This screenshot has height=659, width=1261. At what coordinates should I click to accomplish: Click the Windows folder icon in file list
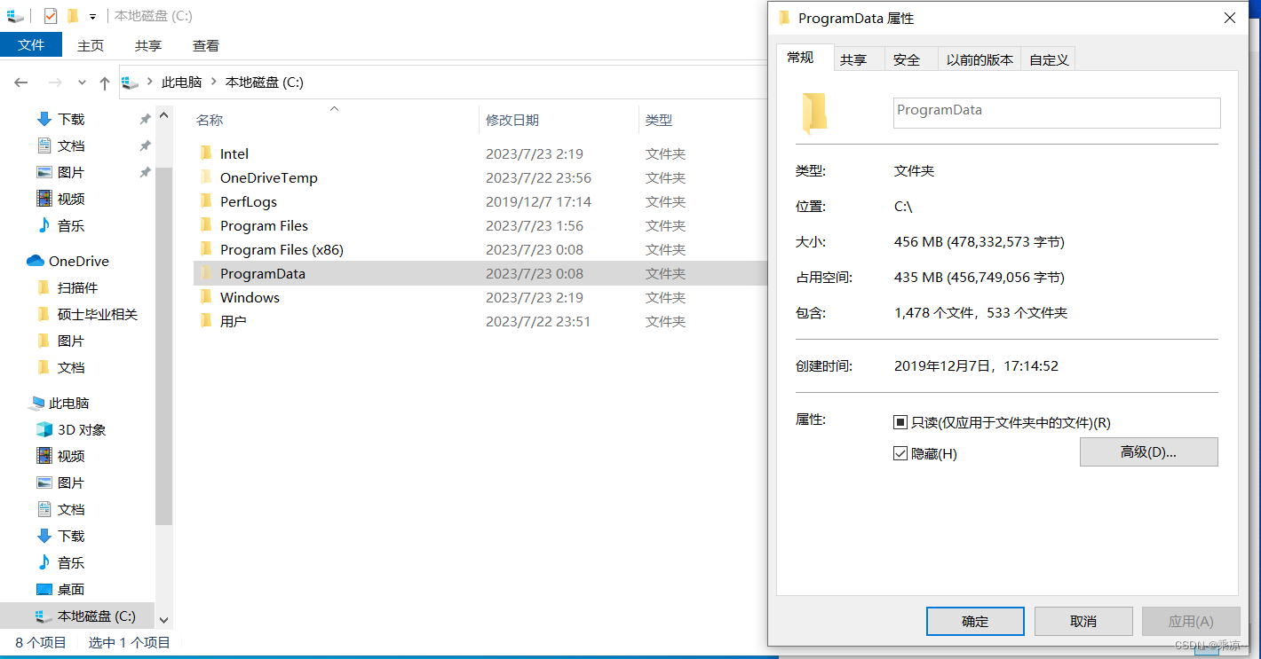[206, 297]
